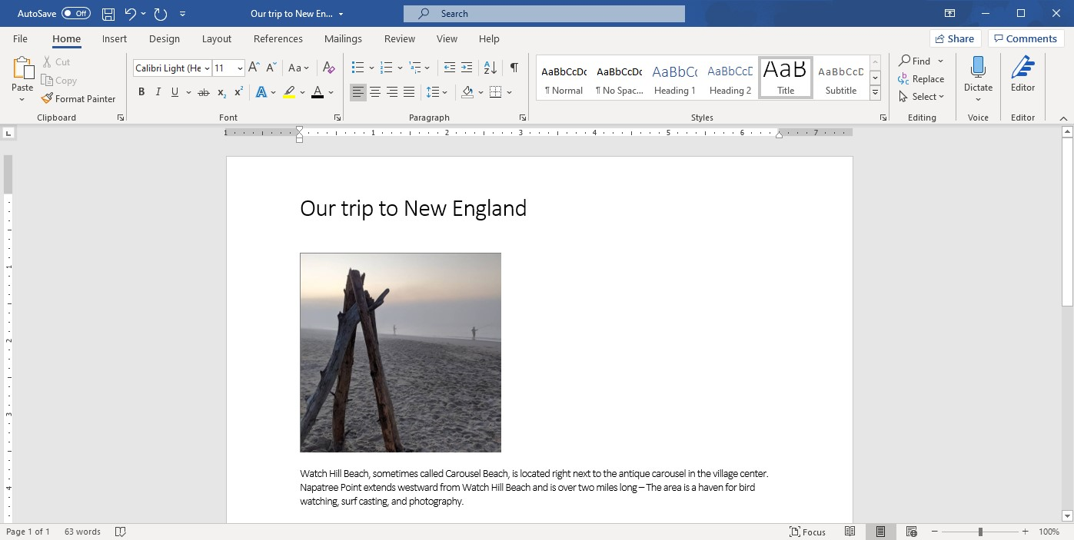Click Text Effects glowing A icon
1074x540 pixels.
261,92
